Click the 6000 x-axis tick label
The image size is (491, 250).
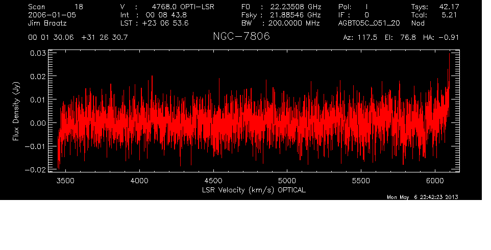(x=435, y=181)
